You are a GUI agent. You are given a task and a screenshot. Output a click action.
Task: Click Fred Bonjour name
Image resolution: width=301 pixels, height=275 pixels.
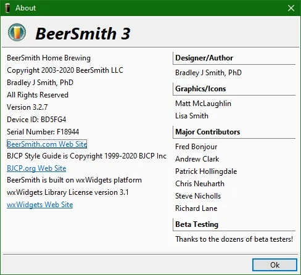[196, 147]
